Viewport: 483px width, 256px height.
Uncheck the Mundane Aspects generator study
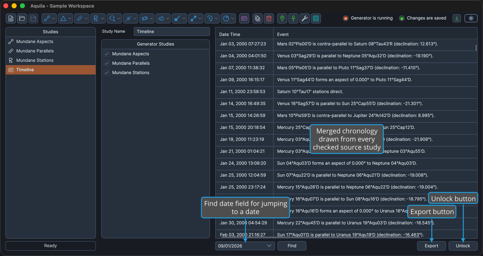(107, 54)
